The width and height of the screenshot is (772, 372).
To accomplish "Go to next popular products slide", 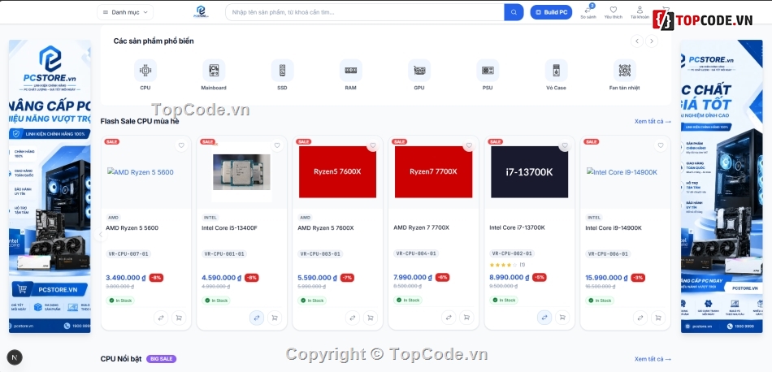I will point(652,41).
